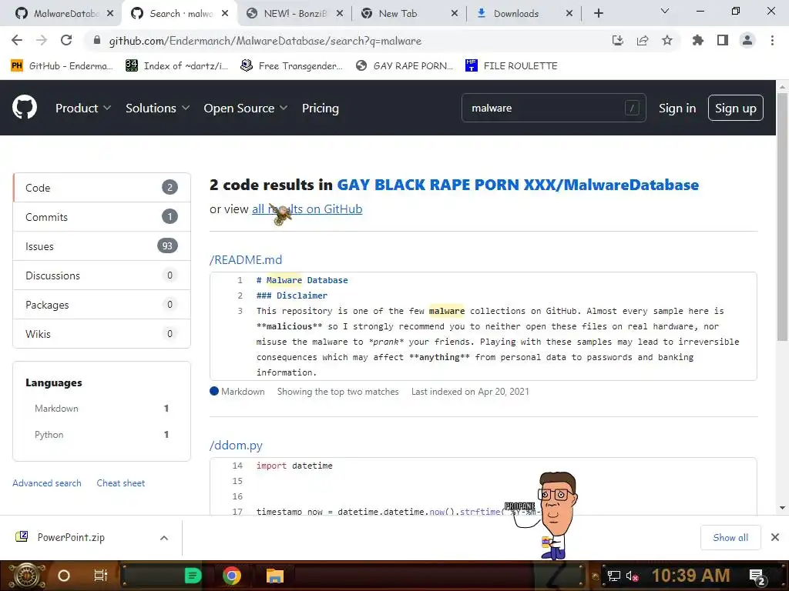Open the /README.md result file
789x591 pixels.
click(x=246, y=260)
